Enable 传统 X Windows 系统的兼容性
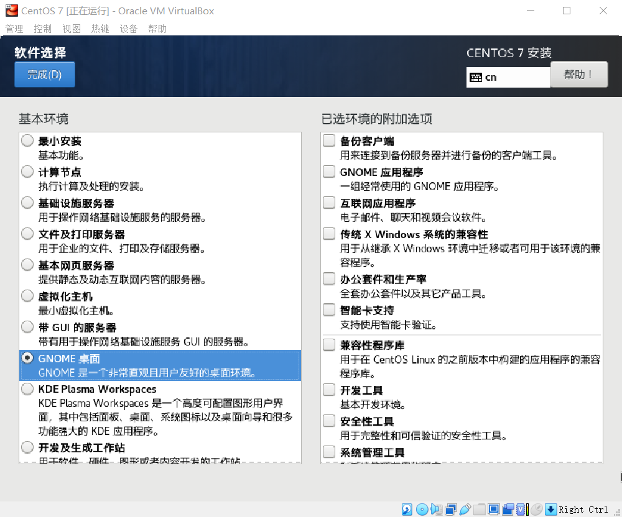Screen dimensions: 622x517 coord(329,234)
